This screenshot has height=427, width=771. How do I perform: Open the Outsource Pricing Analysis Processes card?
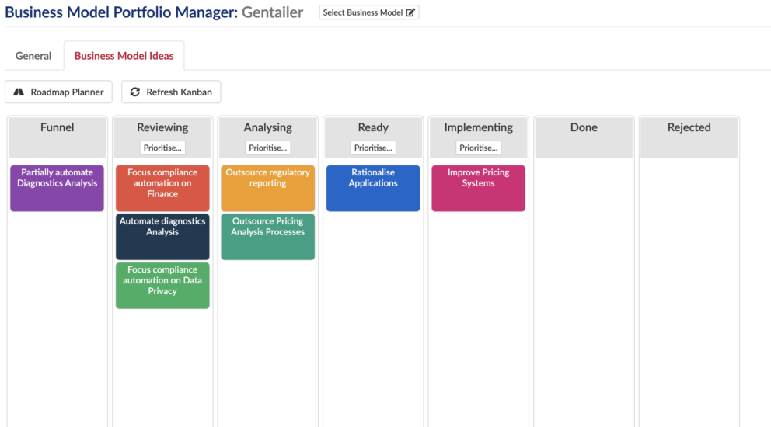coord(267,237)
